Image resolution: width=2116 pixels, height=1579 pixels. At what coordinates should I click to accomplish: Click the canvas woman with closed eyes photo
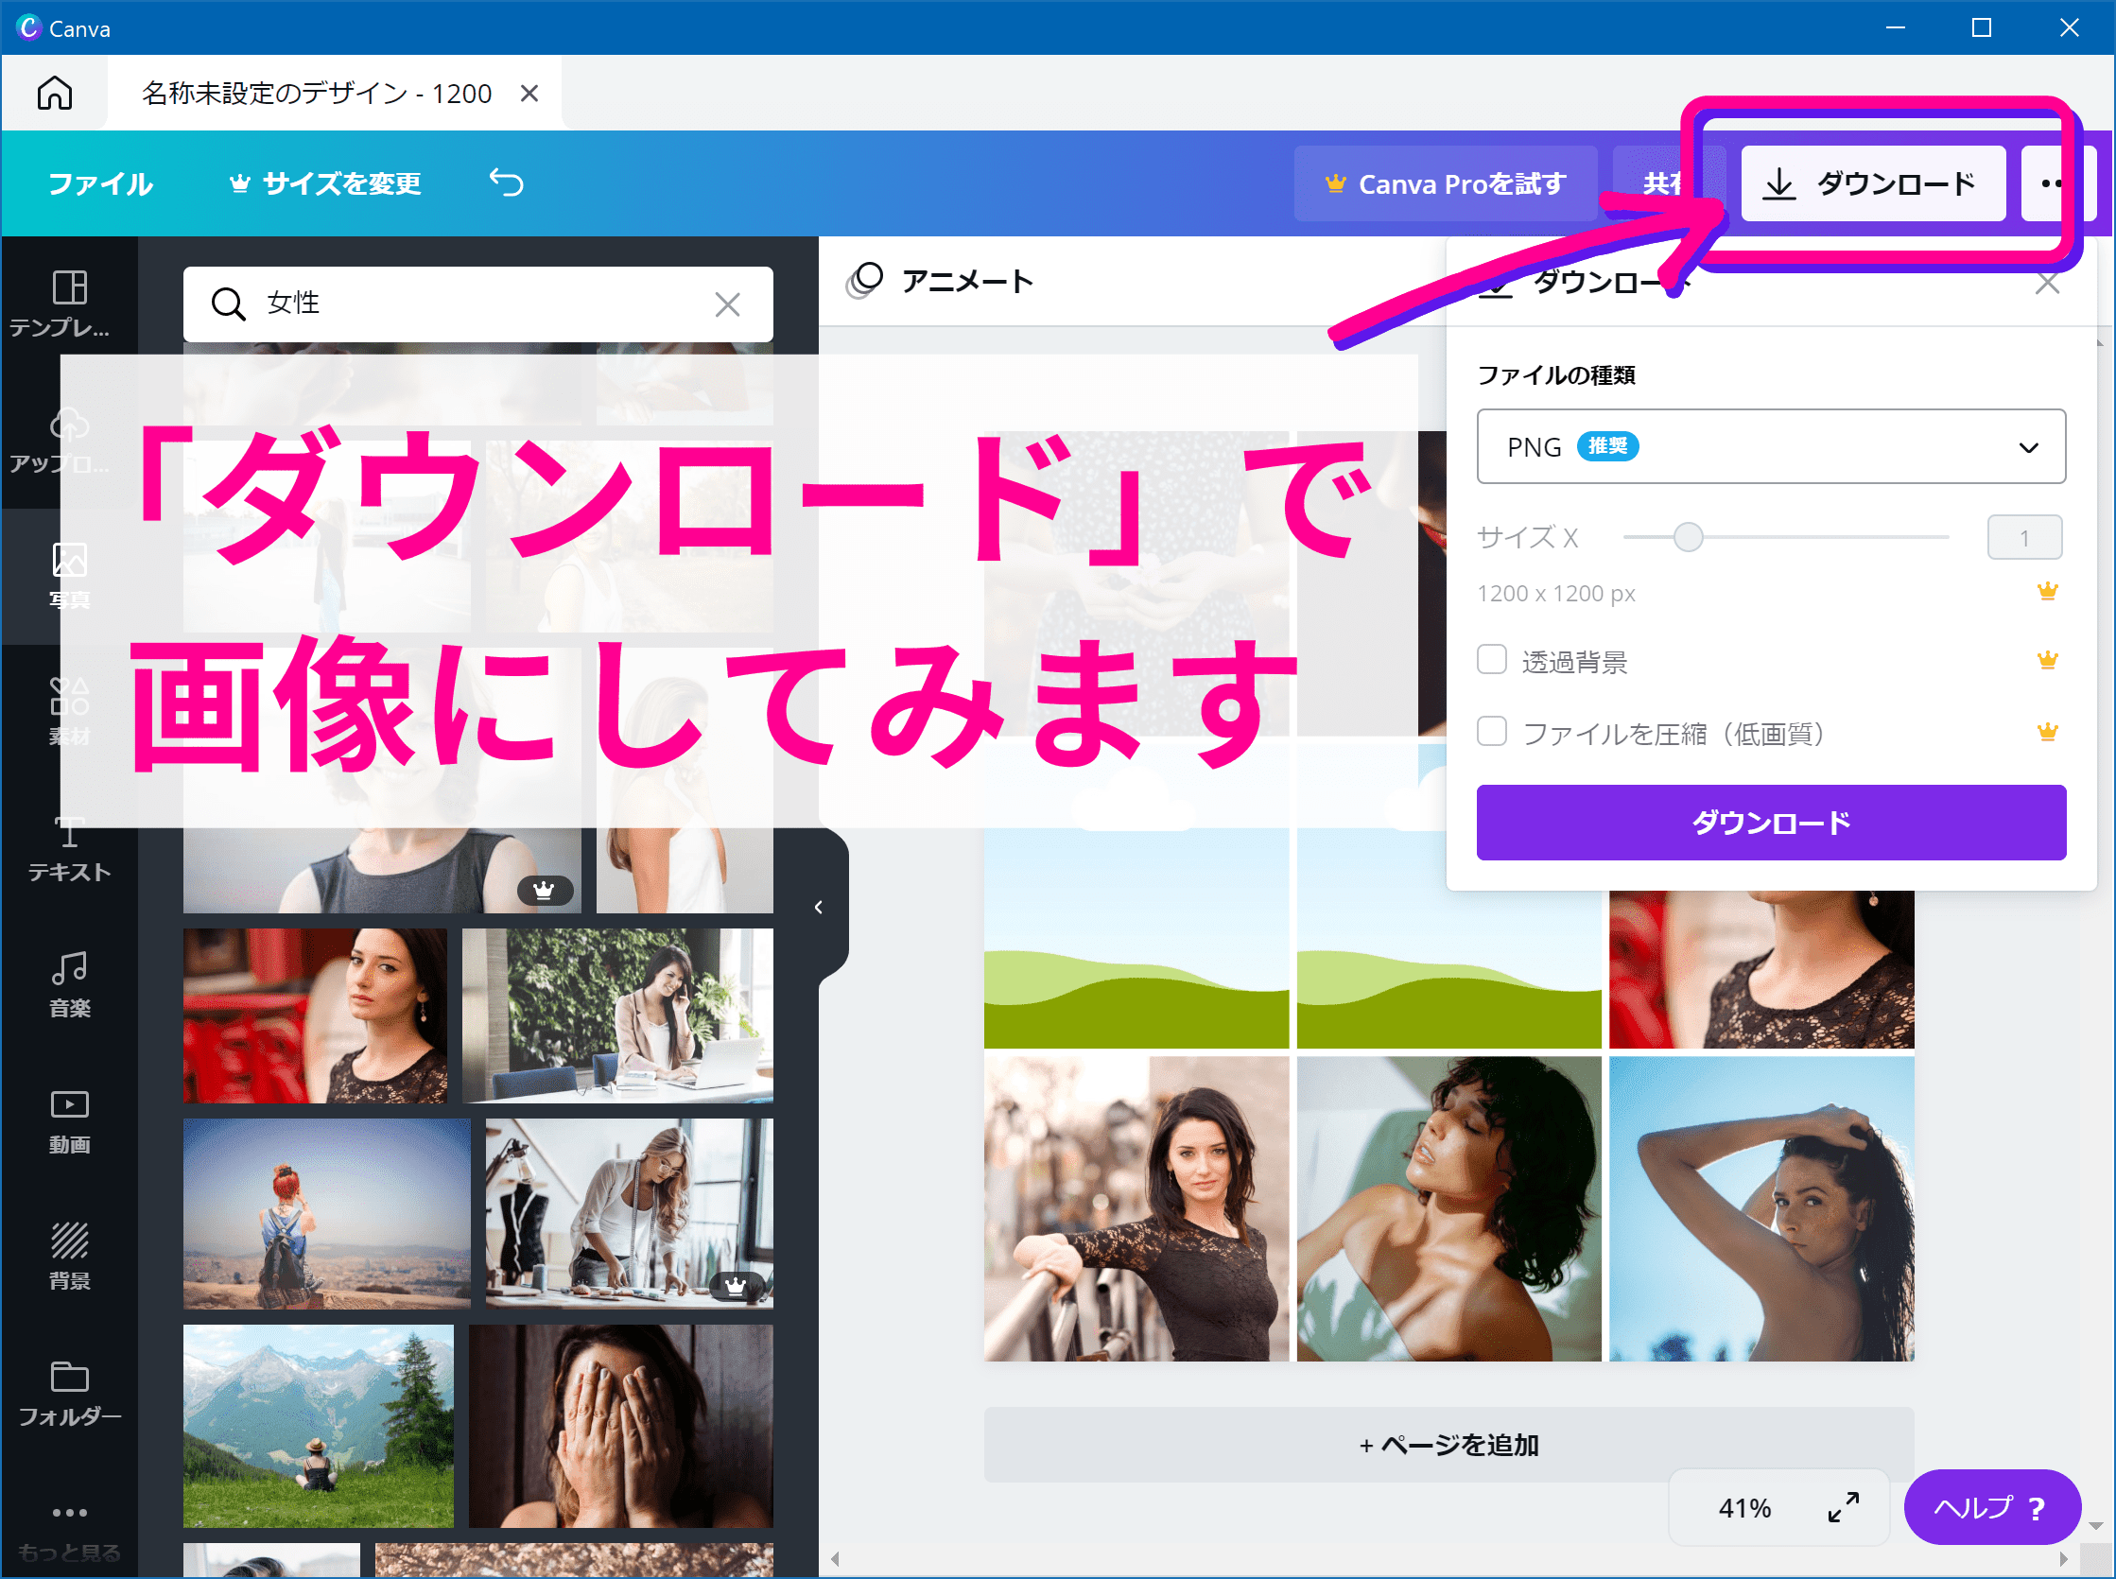(x=1448, y=1209)
